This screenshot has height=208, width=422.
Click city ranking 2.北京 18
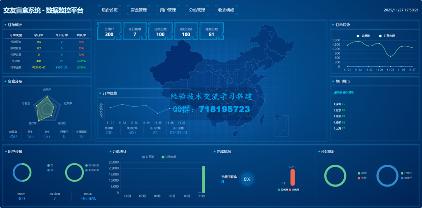(x=339, y=110)
